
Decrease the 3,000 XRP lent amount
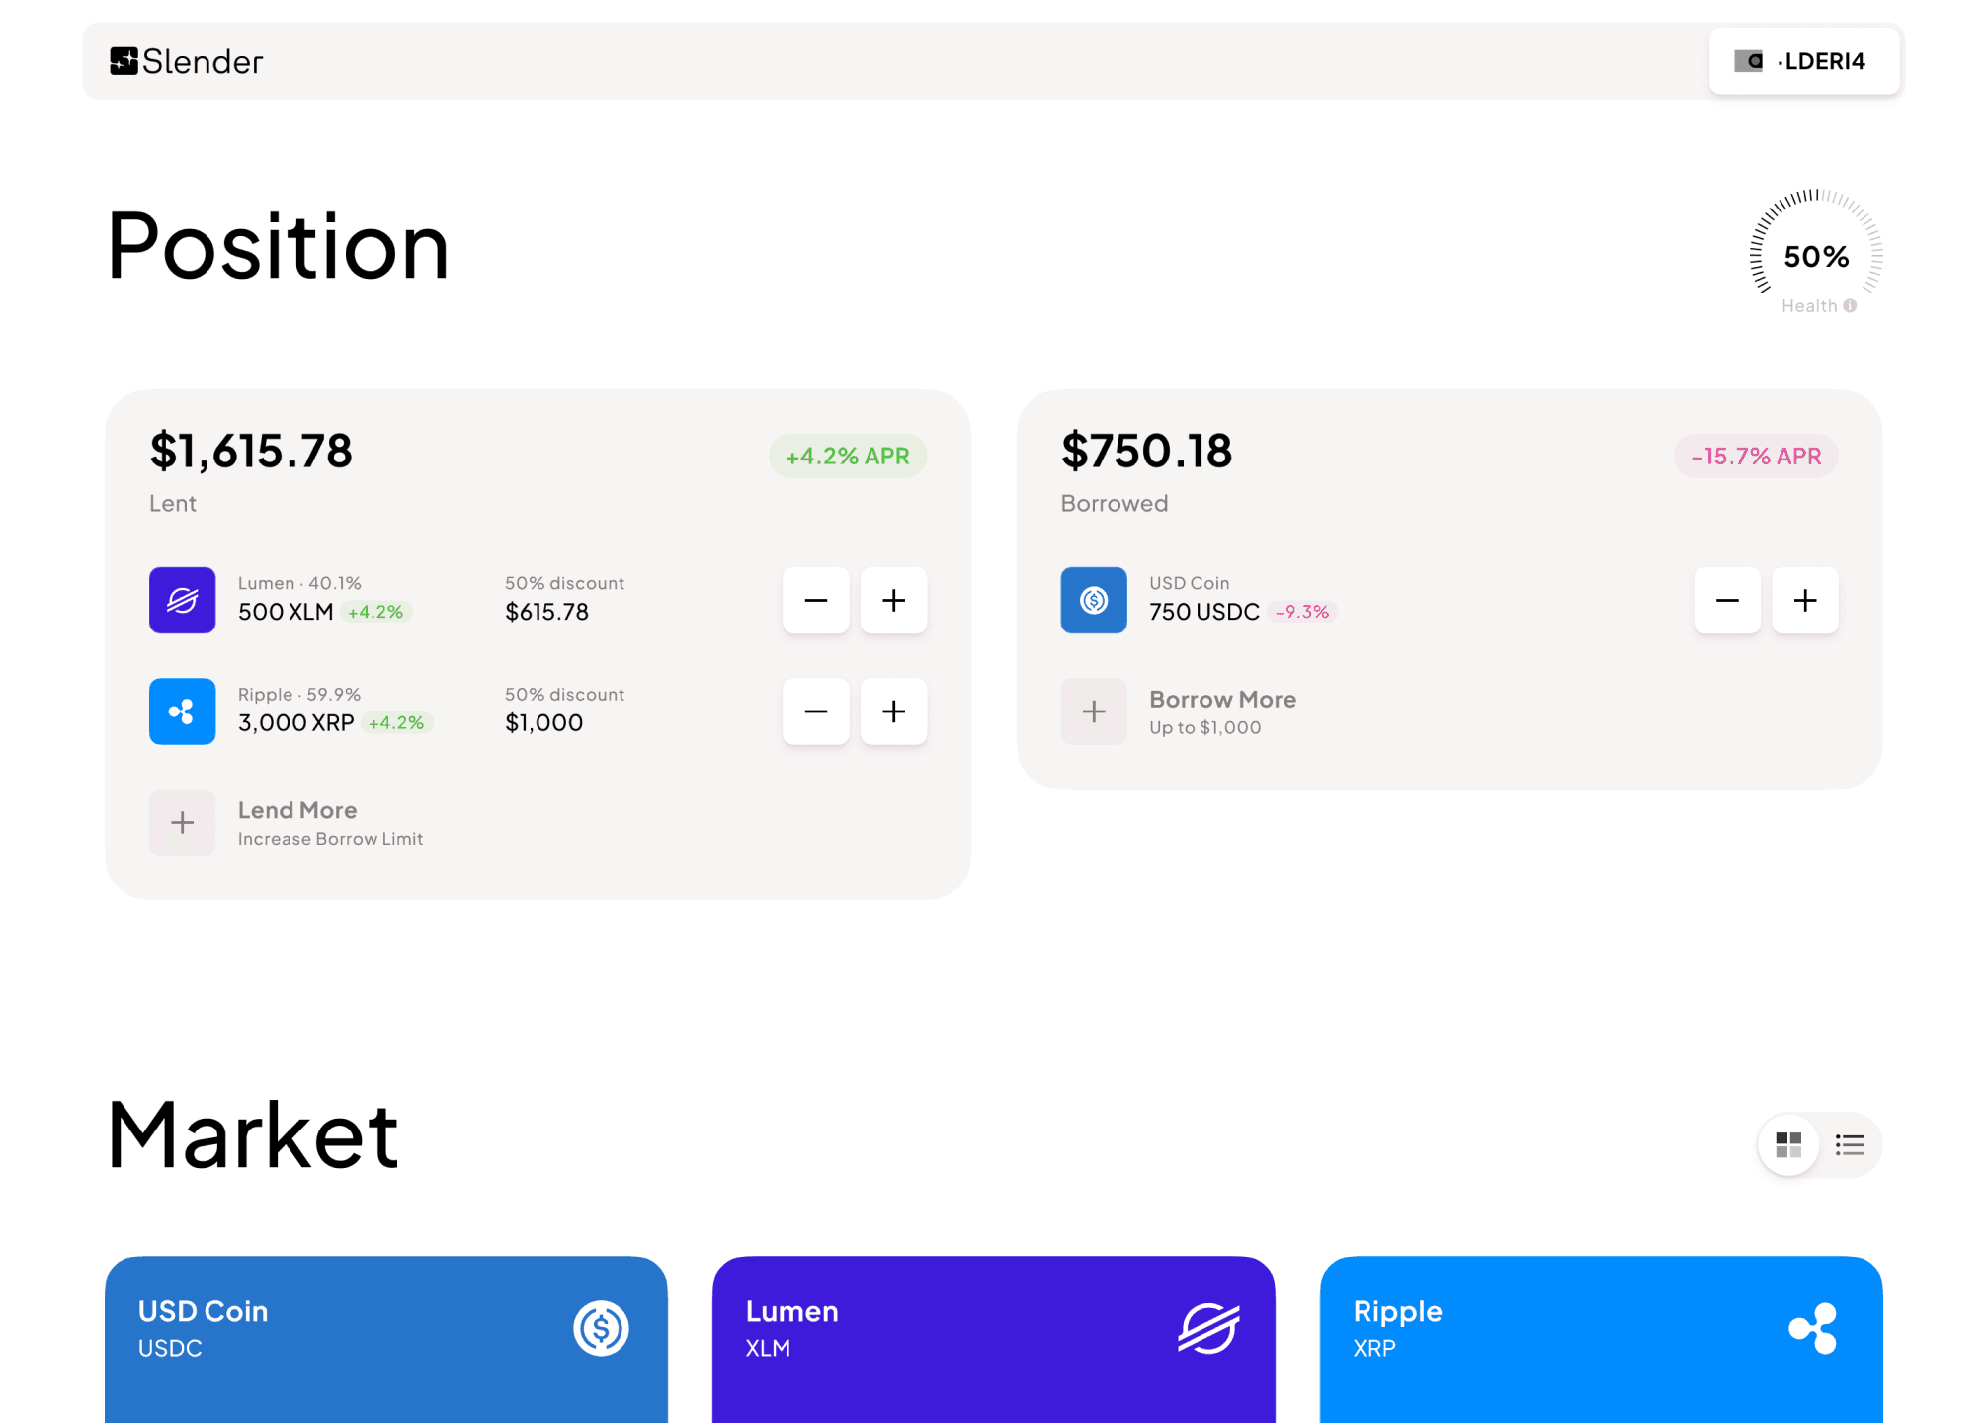point(814,711)
